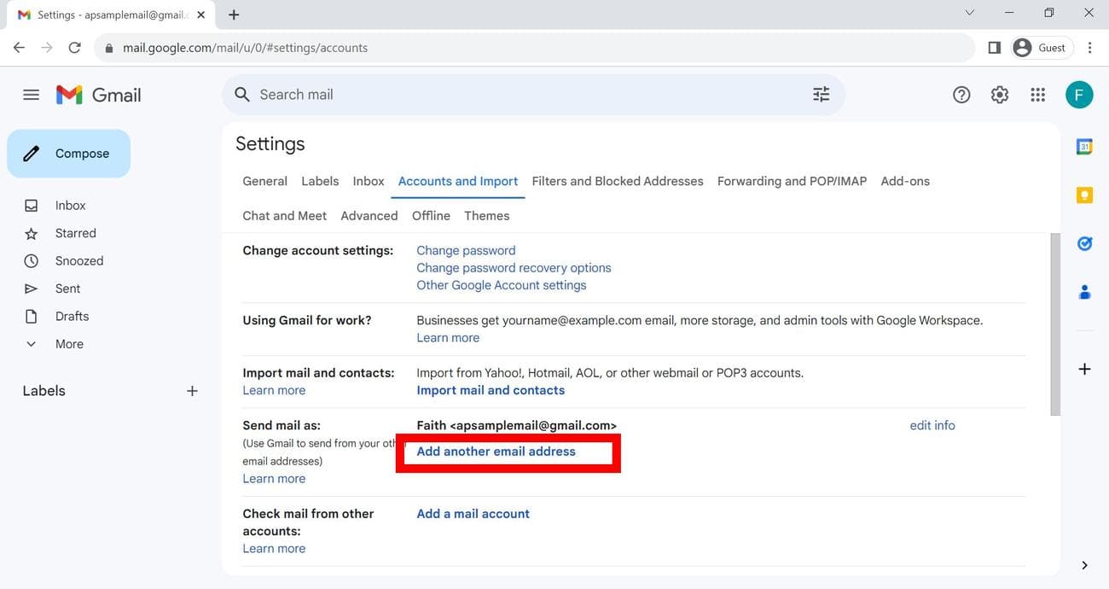The width and height of the screenshot is (1109, 589).
Task: Open the browser tab search dropdown
Action: (969, 14)
